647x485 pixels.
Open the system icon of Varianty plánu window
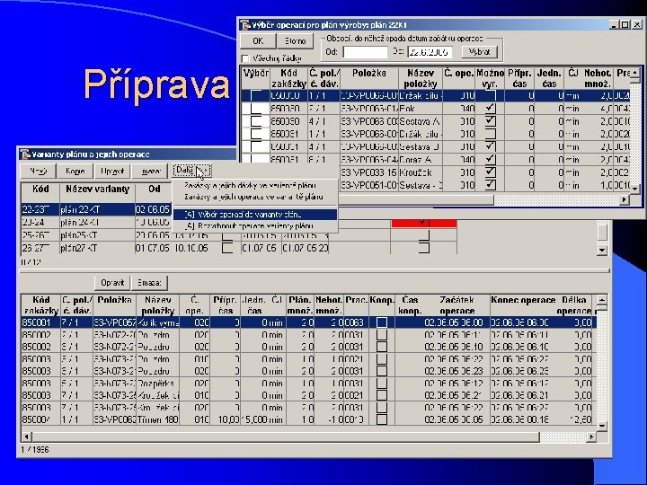click(25, 154)
